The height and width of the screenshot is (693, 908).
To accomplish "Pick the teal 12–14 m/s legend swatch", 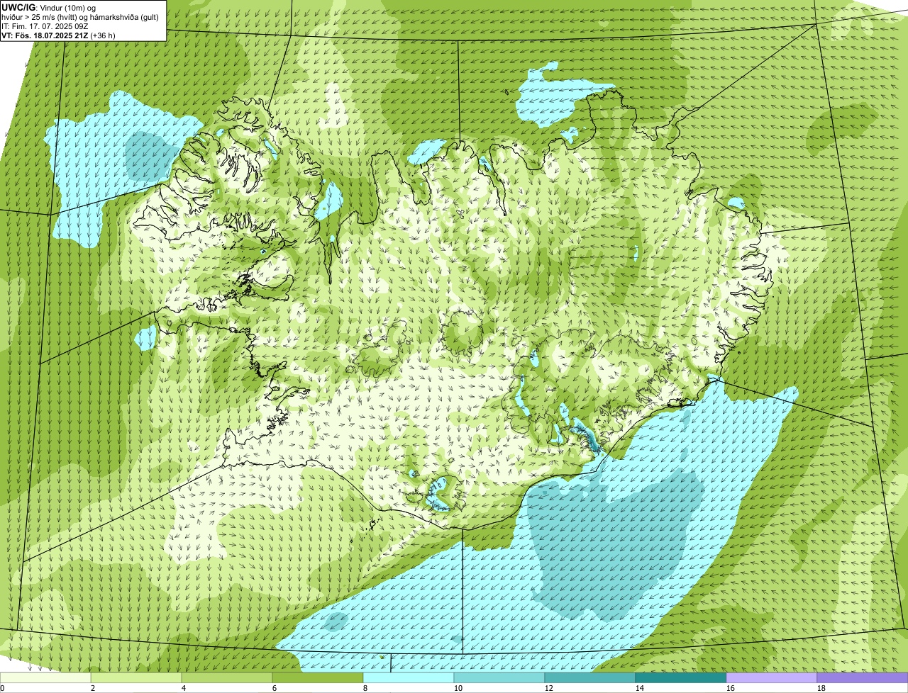I will click(x=590, y=678).
